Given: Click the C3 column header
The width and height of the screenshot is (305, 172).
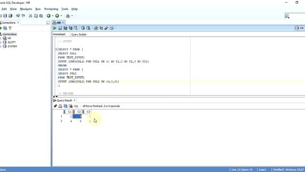Looking at the screenshot, I should click(87, 112).
